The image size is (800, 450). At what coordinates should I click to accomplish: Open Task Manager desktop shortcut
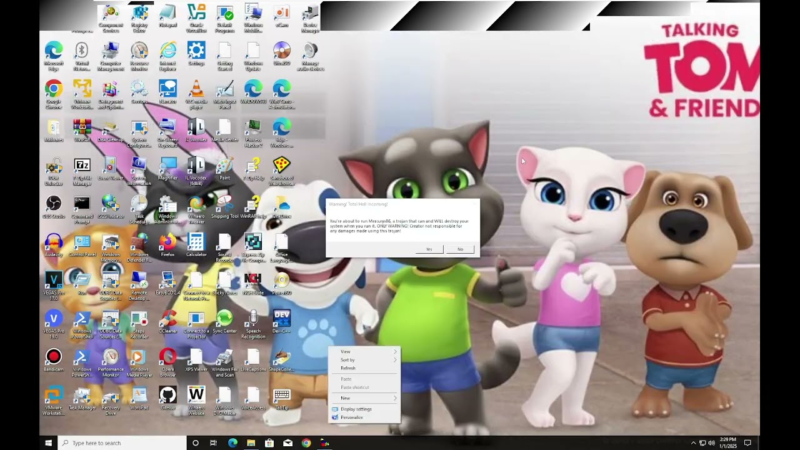point(82,397)
